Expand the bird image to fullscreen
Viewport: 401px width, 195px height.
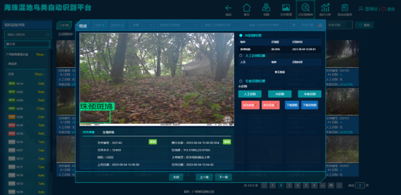click(227, 119)
